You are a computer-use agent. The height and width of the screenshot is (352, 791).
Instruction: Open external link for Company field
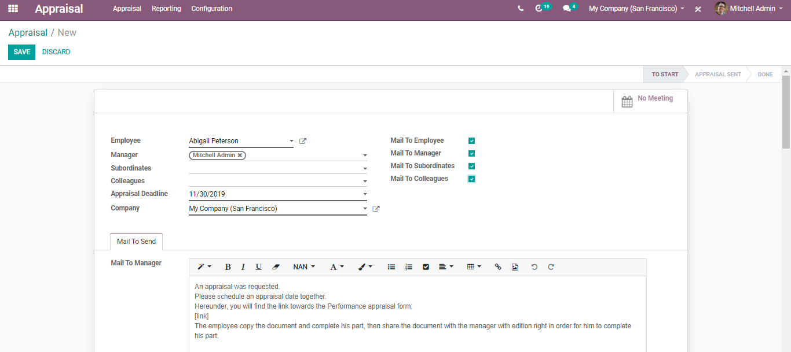tap(376, 209)
